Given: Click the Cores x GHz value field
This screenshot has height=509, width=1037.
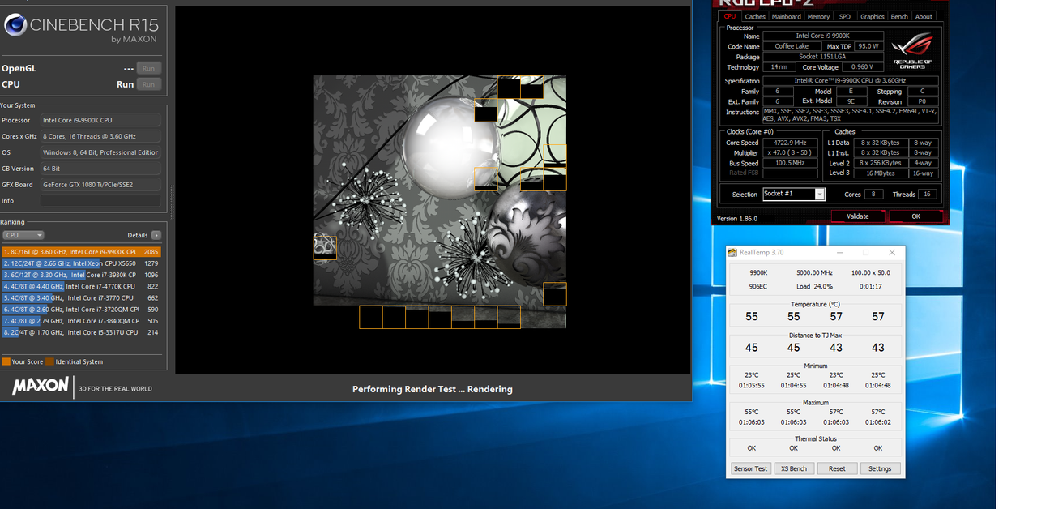Looking at the screenshot, I should click(x=100, y=136).
